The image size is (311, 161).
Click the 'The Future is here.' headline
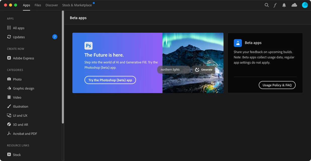104,55
